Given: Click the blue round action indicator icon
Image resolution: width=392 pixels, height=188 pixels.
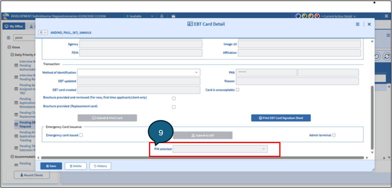Looking at the screenshot, I should [x=298, y=16].
